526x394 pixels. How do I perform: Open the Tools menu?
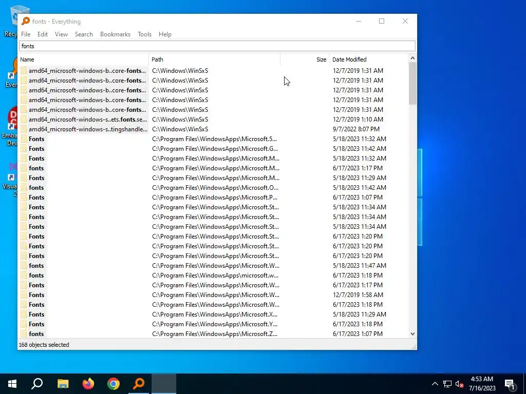[144, 34]
